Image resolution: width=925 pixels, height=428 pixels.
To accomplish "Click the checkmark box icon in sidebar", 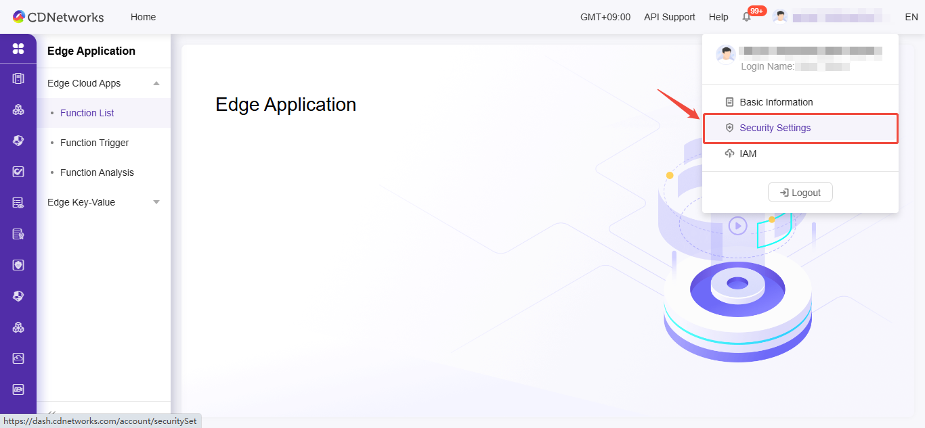I will pos(18,172).
